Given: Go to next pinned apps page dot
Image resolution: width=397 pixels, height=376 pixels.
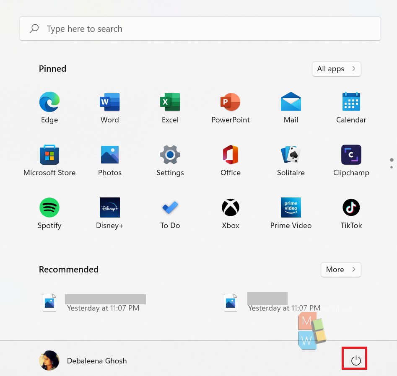Looking at the screenshot, I should pyautogui.click(x=392, y=167).
